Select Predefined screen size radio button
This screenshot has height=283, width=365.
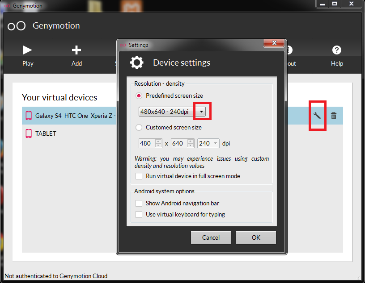tap(139, 96)
